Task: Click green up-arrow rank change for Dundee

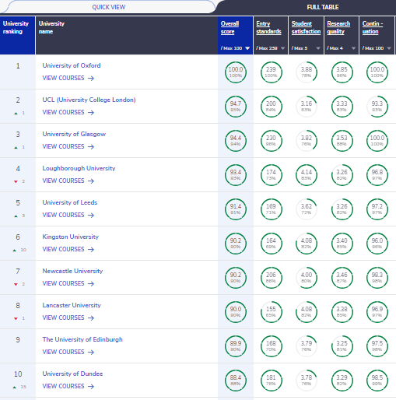Action: tap(15, 388)
